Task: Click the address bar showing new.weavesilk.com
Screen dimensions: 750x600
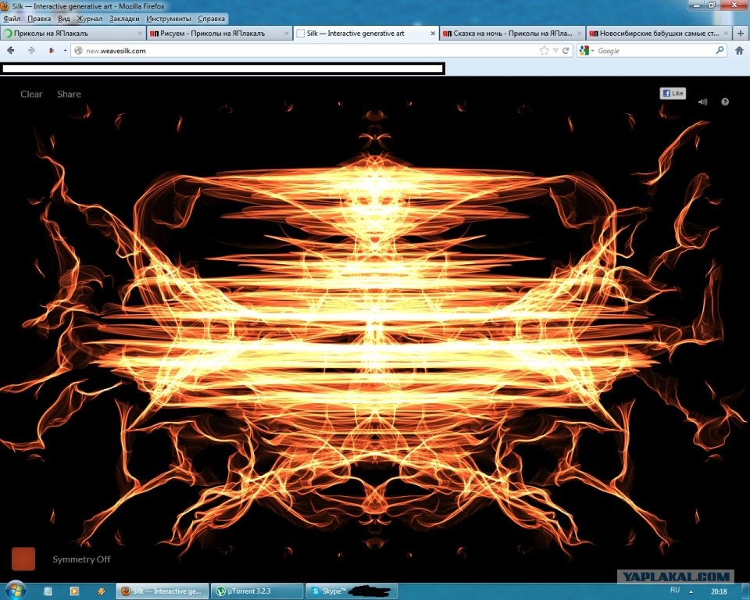Action: point(305,50)
